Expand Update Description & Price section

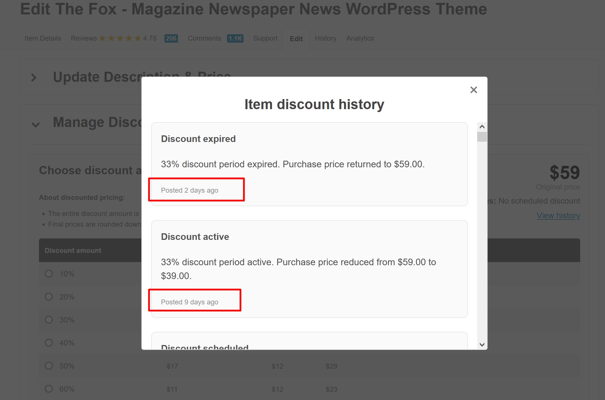click(x=34, y=77)
